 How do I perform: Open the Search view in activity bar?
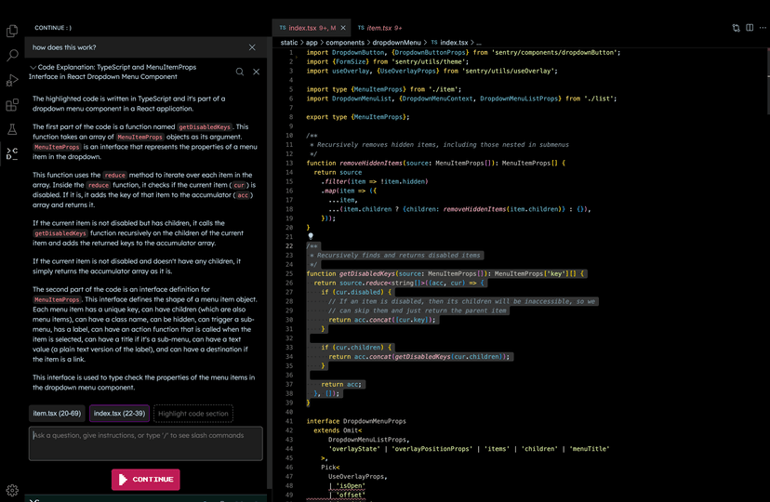[x=12, y=57]
